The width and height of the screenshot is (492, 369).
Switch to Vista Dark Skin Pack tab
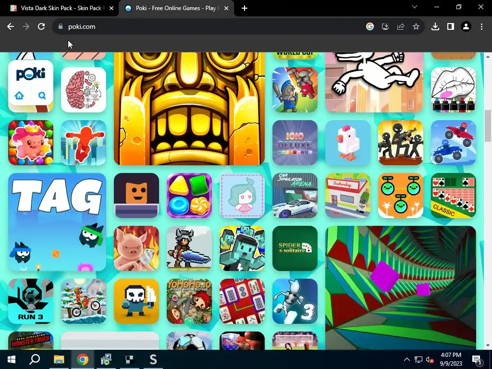60,8
